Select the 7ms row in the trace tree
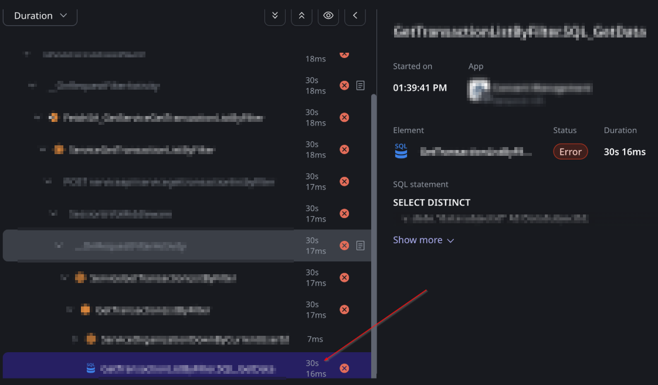The image size is (658, 385). pyautogui.click(x=194, y=339)
